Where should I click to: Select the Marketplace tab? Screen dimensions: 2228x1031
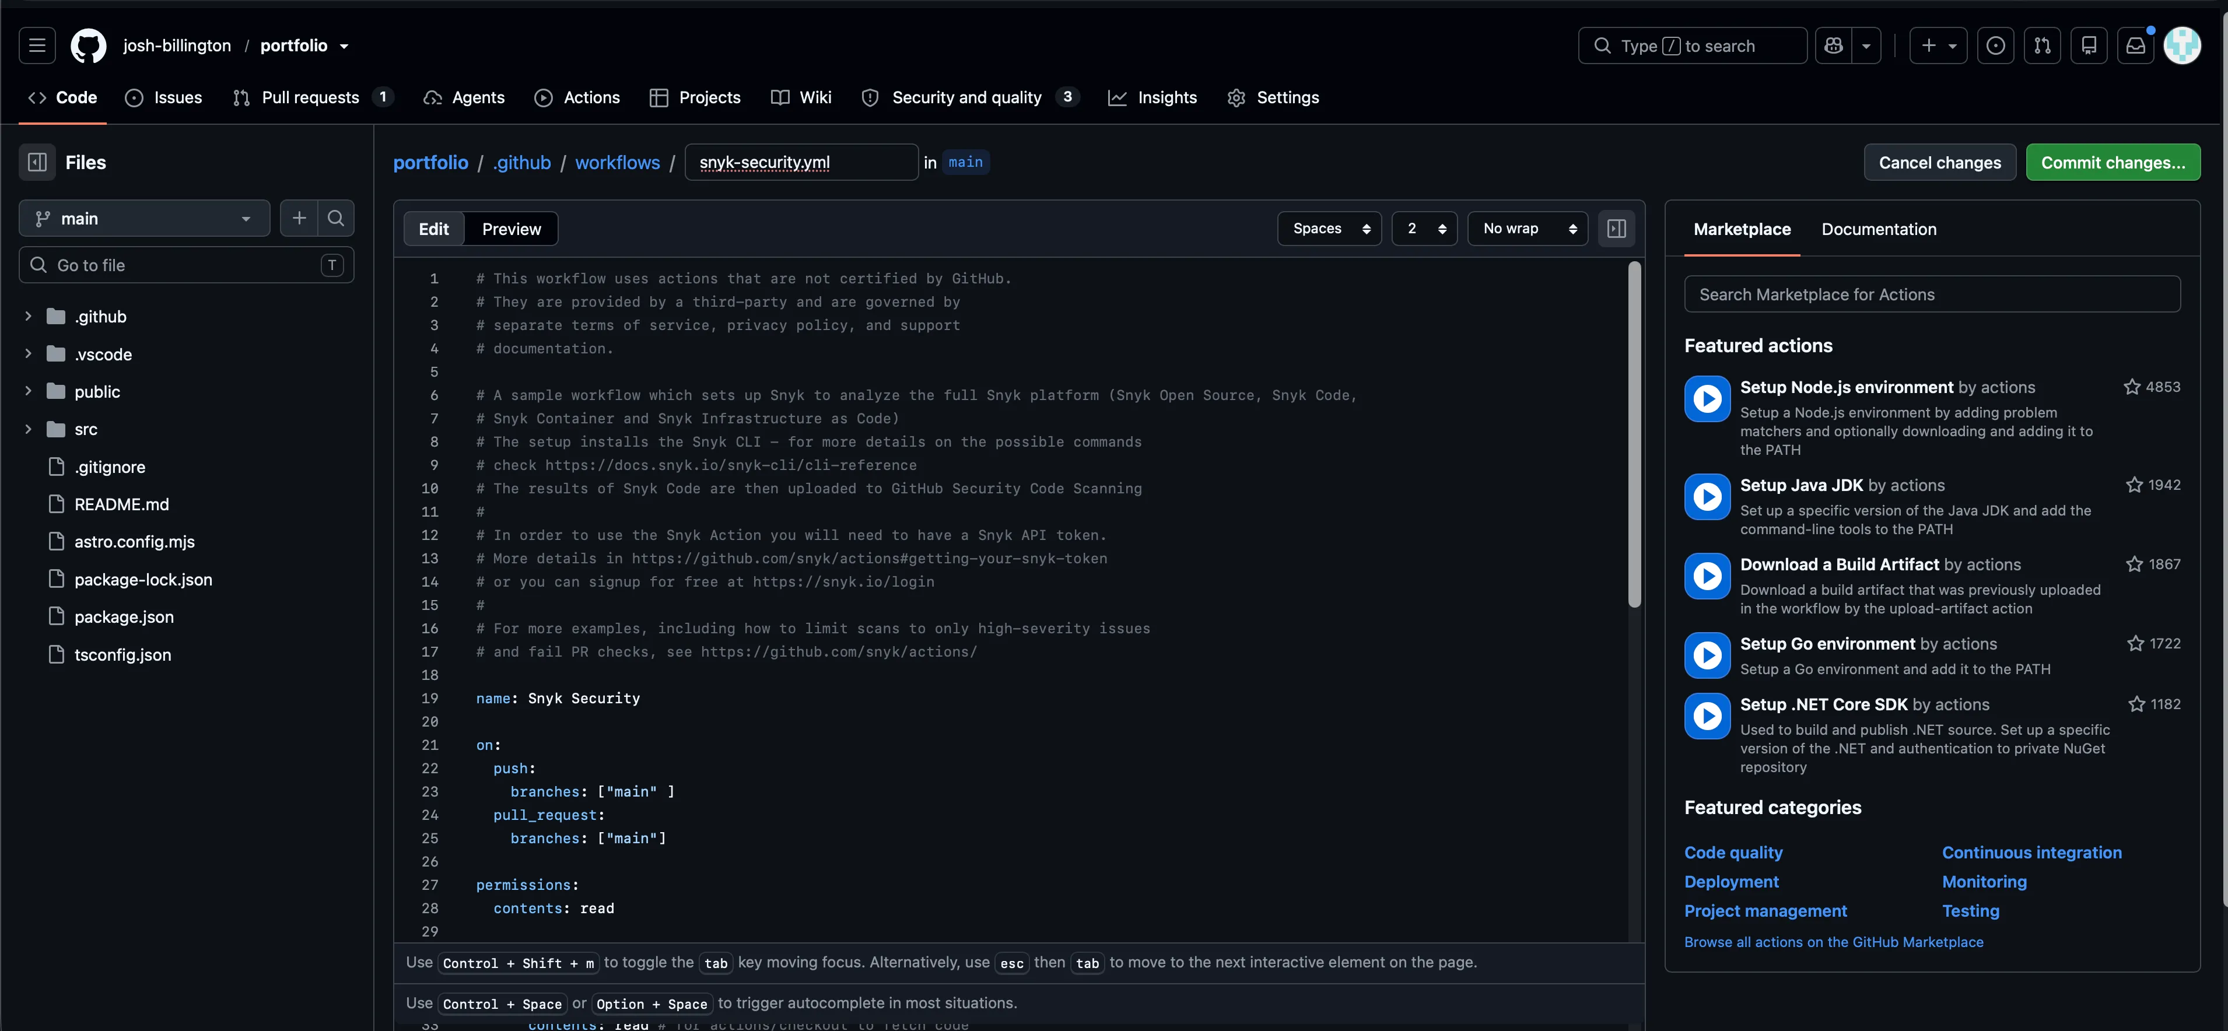point(1742,229)
